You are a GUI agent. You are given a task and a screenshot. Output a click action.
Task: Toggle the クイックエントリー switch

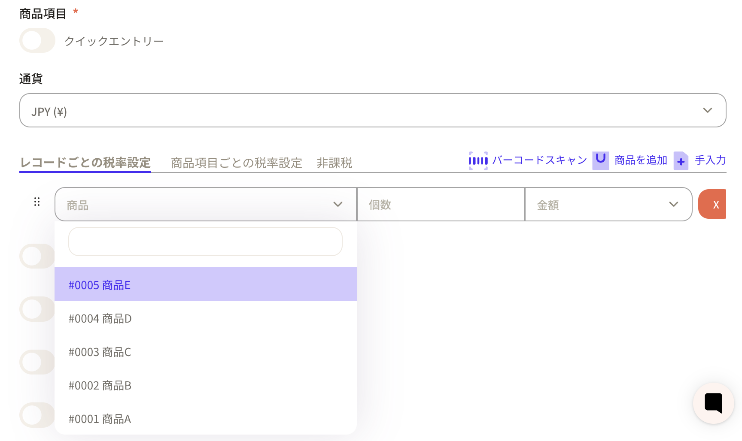[x=37, y=41]
